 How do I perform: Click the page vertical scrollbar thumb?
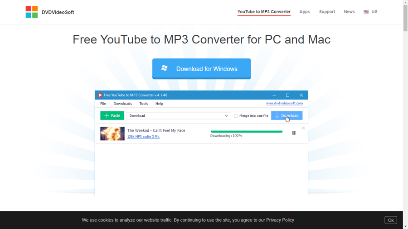pos(405,18)
